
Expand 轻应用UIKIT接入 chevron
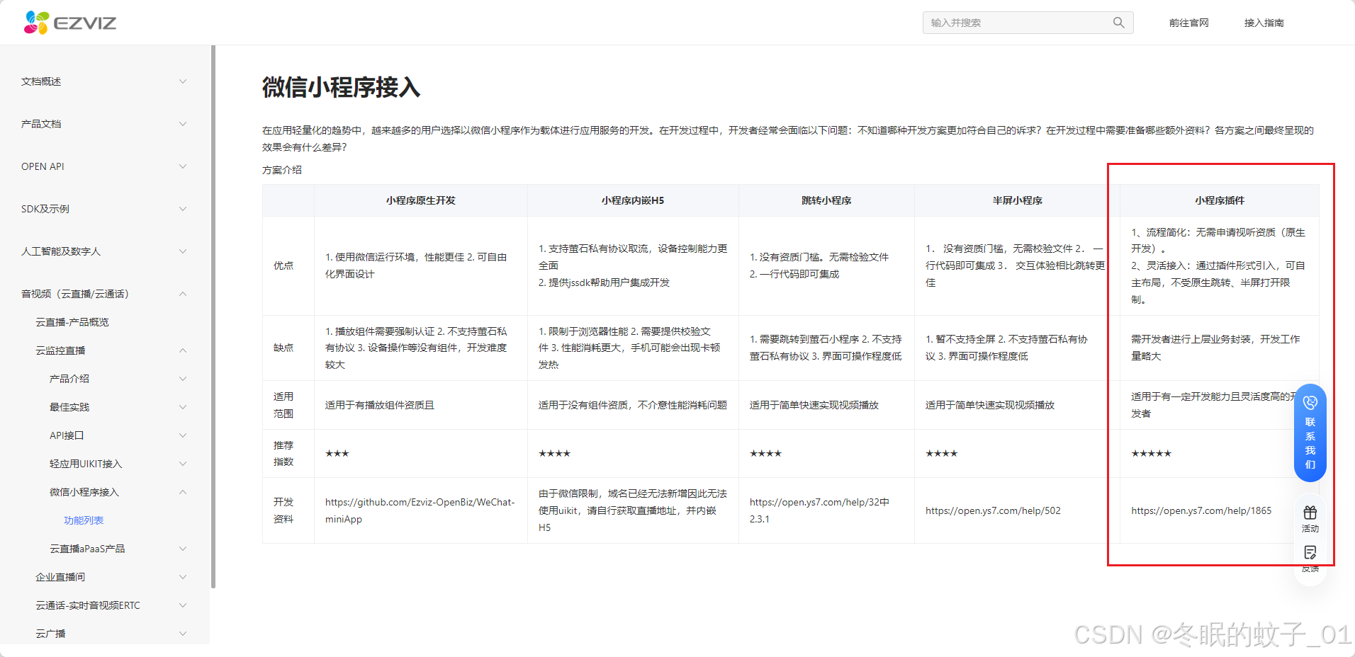(x=183, y=464)
